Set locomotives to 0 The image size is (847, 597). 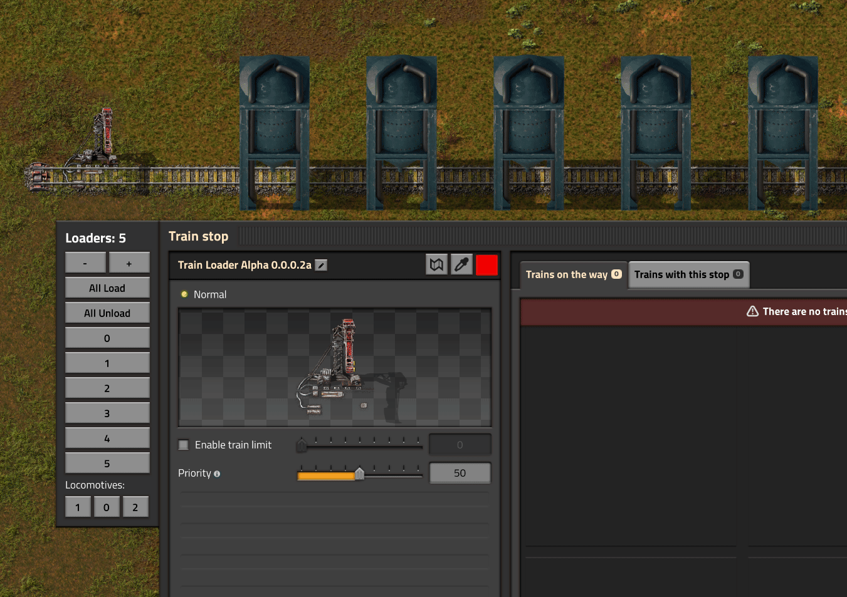point(107,507)
